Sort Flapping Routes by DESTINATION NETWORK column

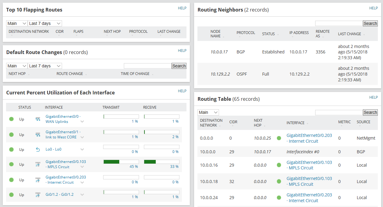click(29, 32)
